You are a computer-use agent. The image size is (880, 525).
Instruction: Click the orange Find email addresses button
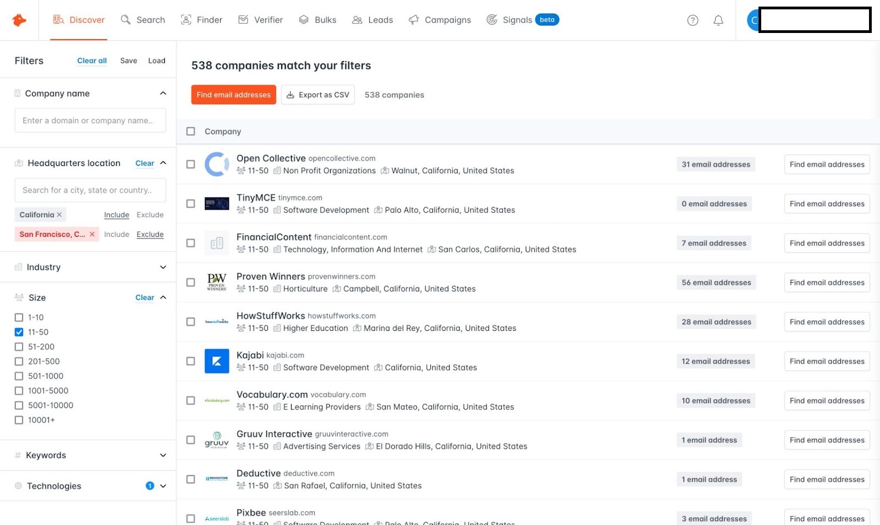click(x=234, y=95)
